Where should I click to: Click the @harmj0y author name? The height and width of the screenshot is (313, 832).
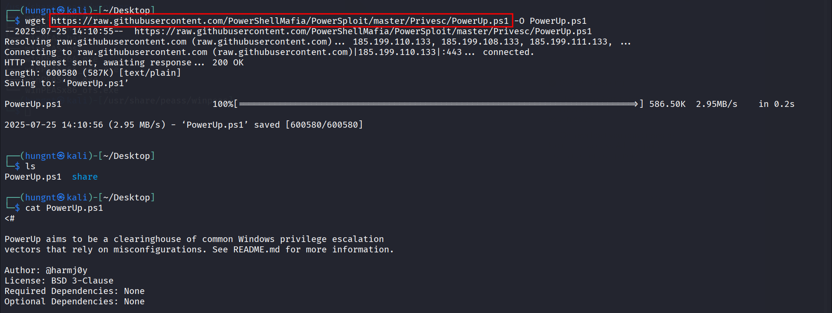(x=67, y=270)
